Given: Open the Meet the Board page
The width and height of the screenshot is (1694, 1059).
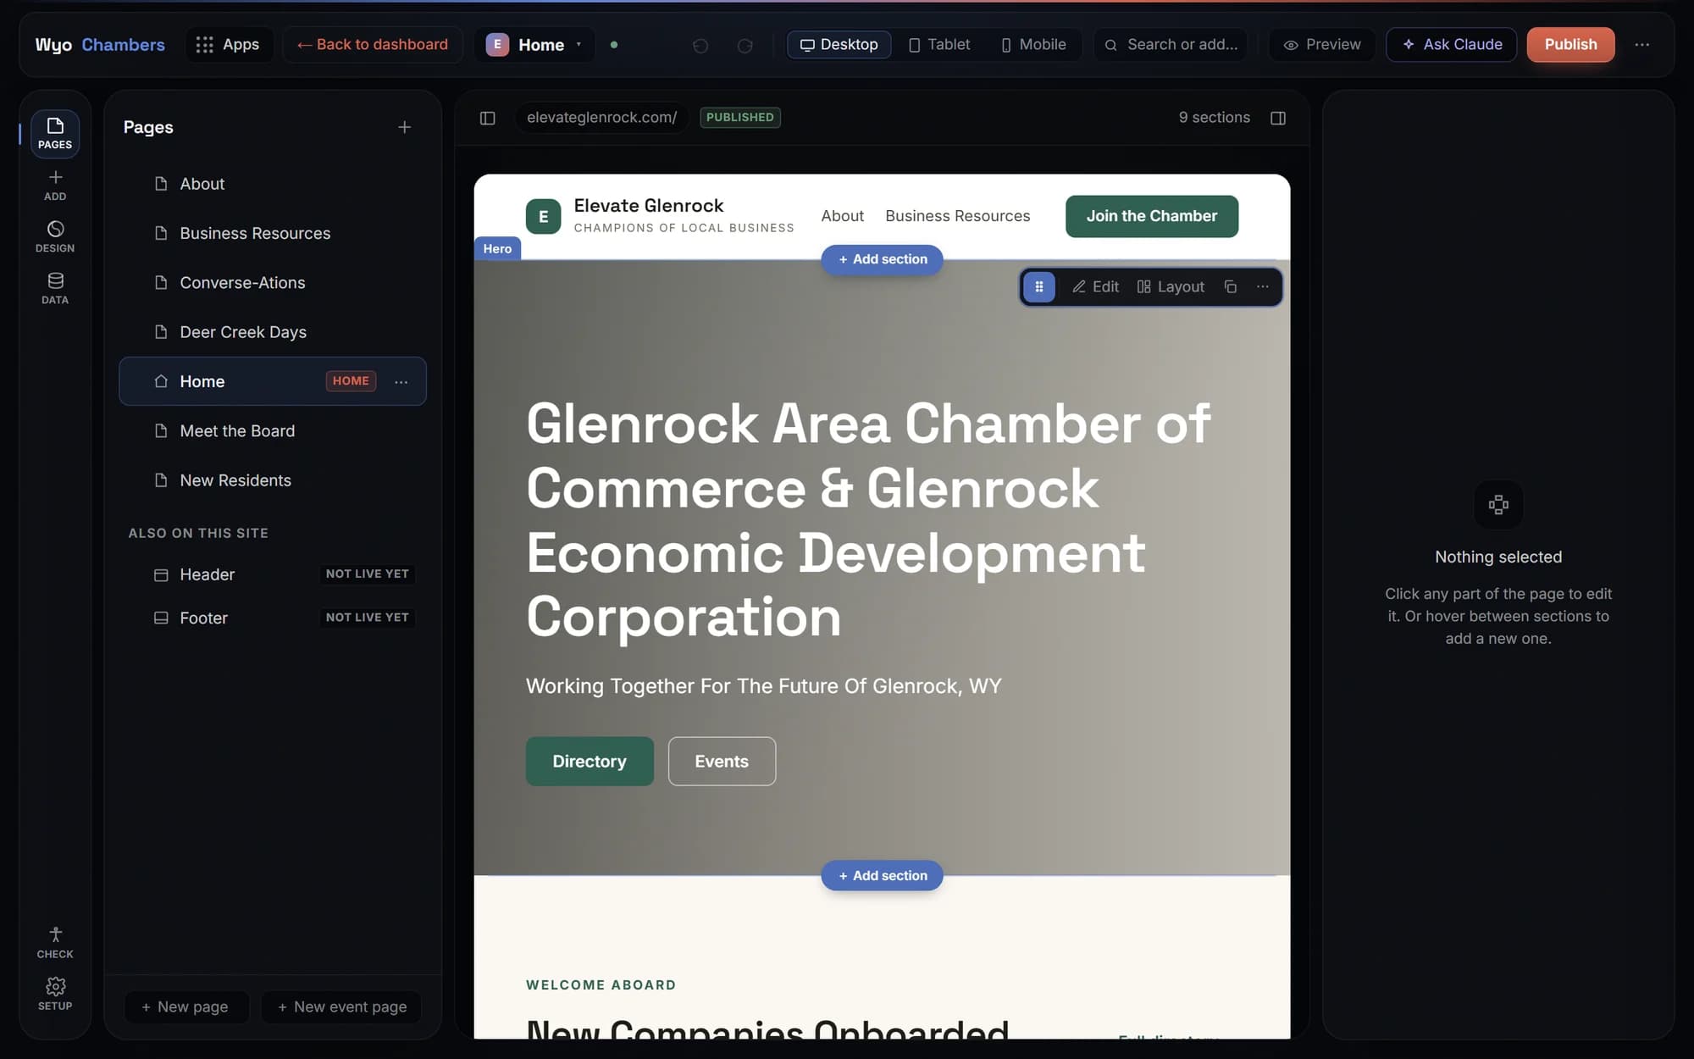Looking at the screenshot, I should (273, 431).
